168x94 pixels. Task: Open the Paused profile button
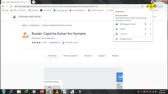pos(159,6)
